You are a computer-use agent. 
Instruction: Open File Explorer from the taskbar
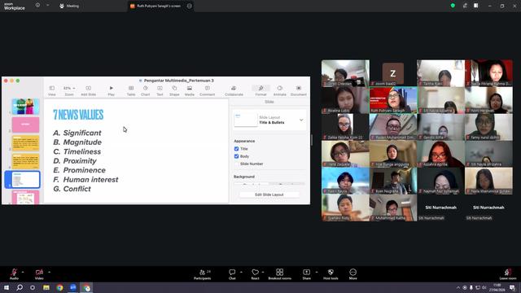coord(46,287)
